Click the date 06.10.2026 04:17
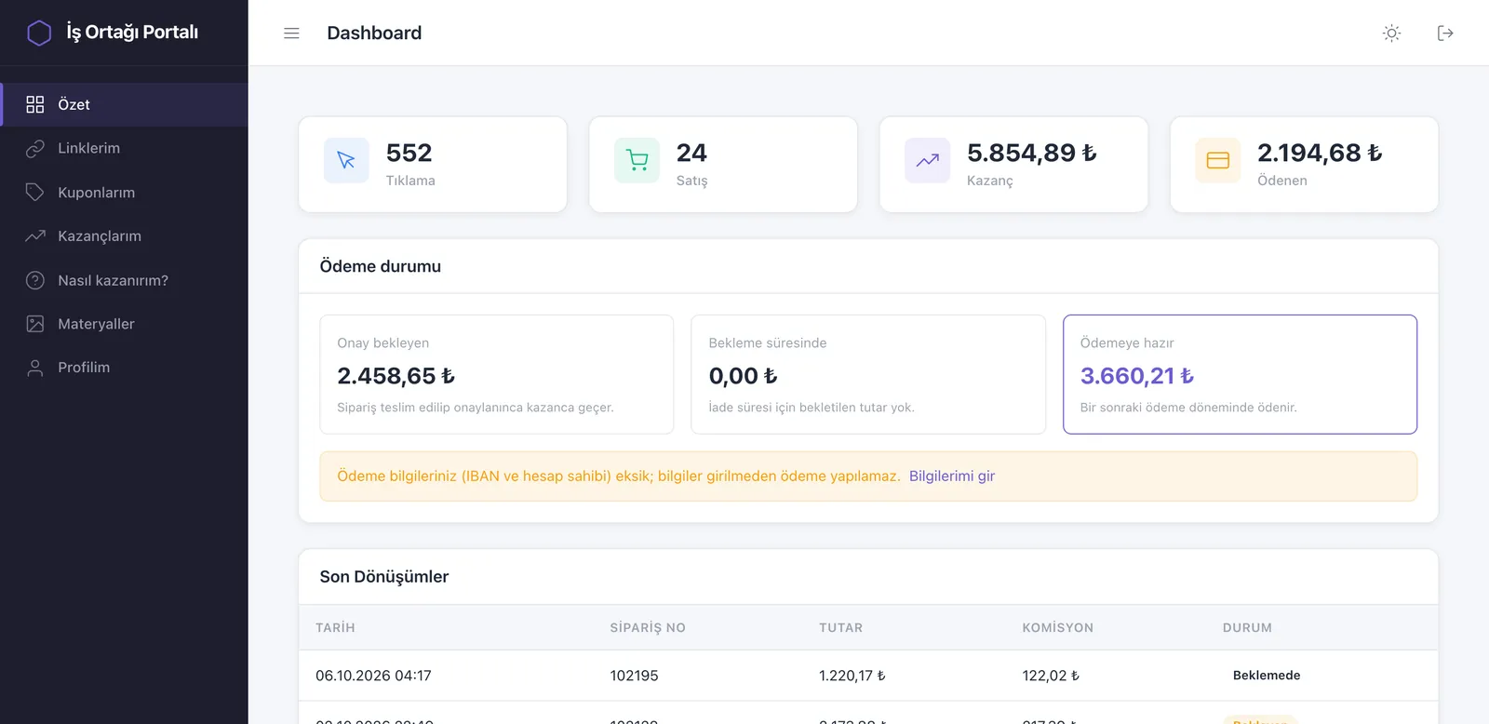The height and width of the screenshot is (724, 1489). pyautogui.click(x=373, y=676)
